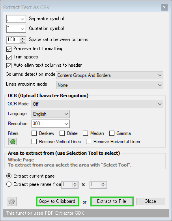Click the green bug icon under Filters
This screenshot has height=221, width=172.
[x=12, y=141]
